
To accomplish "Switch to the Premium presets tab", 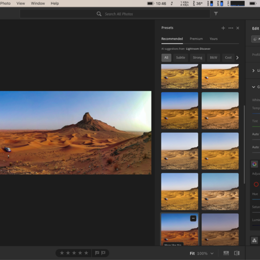I will [196, 39].
